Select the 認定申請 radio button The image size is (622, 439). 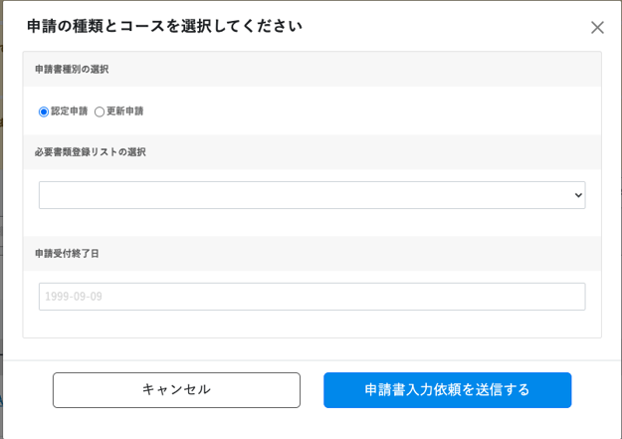[x=44, y=111]
